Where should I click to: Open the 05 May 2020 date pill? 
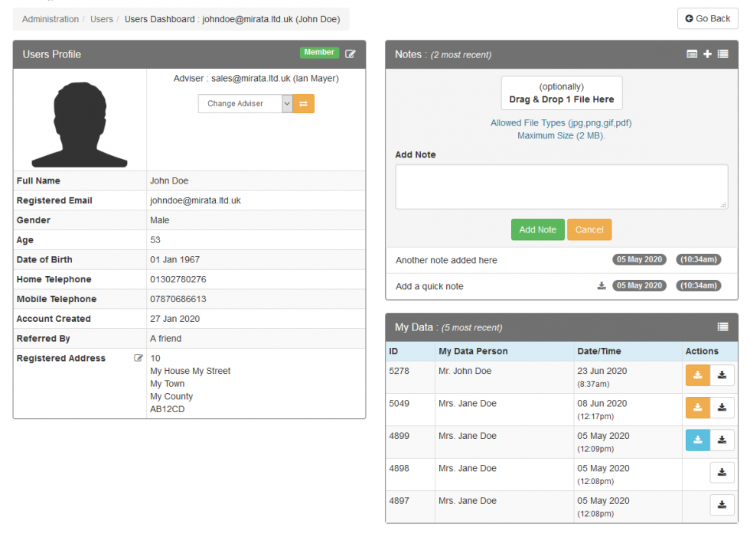639,259
